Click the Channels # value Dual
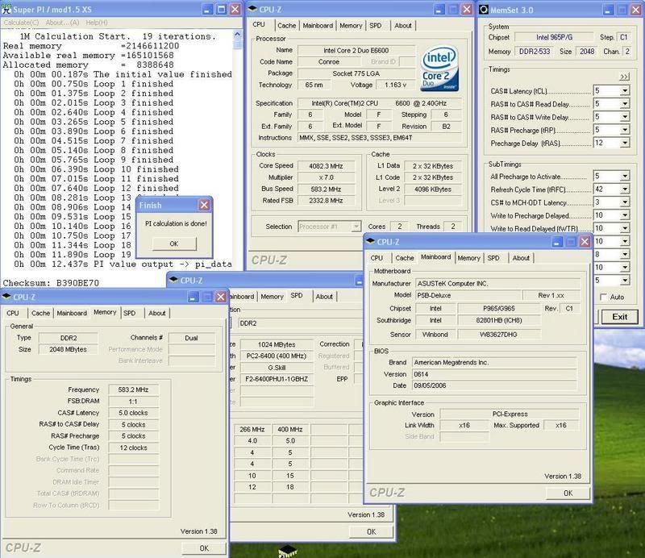The image size is (645, 558). click(x=191, y=338)
